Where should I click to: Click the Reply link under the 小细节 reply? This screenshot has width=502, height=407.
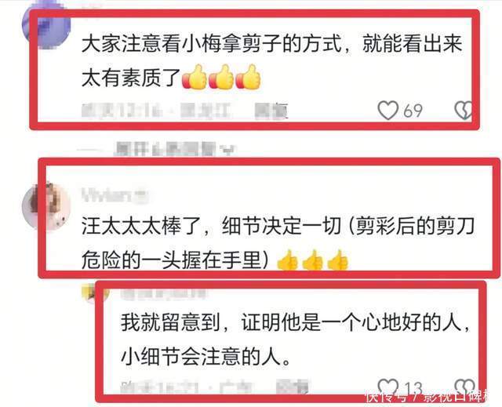point(292,387)
